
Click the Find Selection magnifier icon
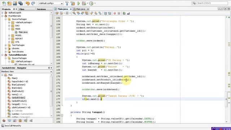(x=74, y=13)
